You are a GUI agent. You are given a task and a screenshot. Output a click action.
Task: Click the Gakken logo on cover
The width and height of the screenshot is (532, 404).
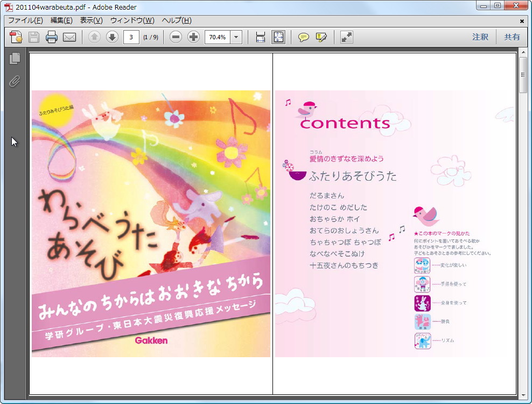click(151, 341)
